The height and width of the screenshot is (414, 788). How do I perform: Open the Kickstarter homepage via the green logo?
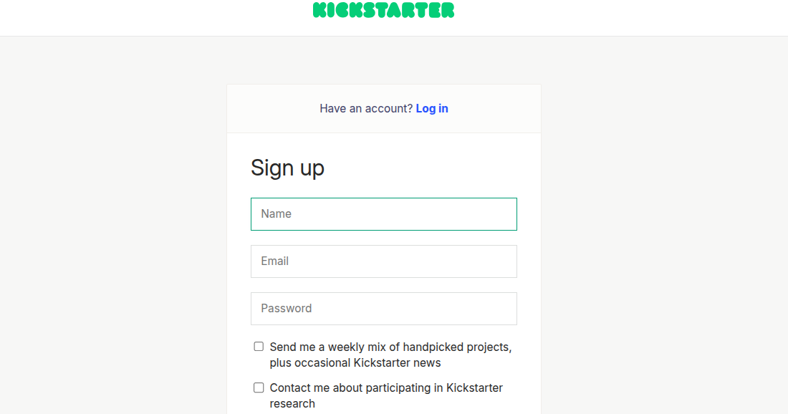383,9
